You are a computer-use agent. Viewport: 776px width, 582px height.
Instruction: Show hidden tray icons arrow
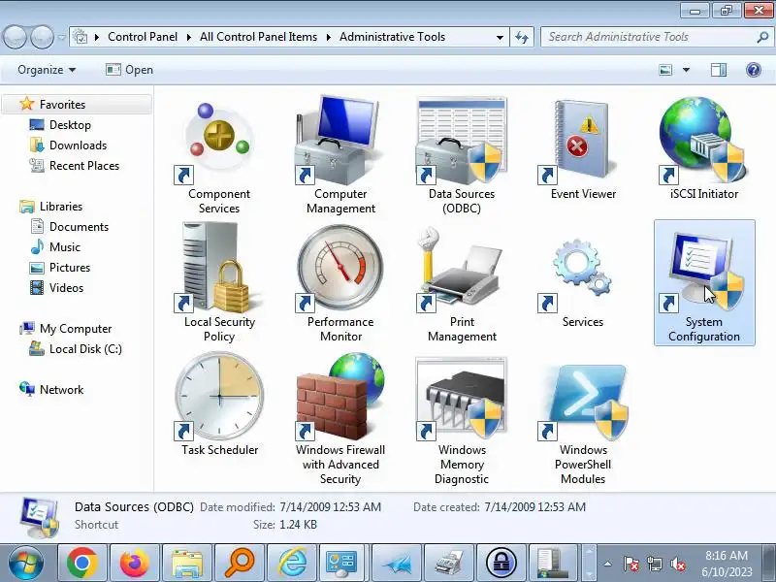pos(608,564)
